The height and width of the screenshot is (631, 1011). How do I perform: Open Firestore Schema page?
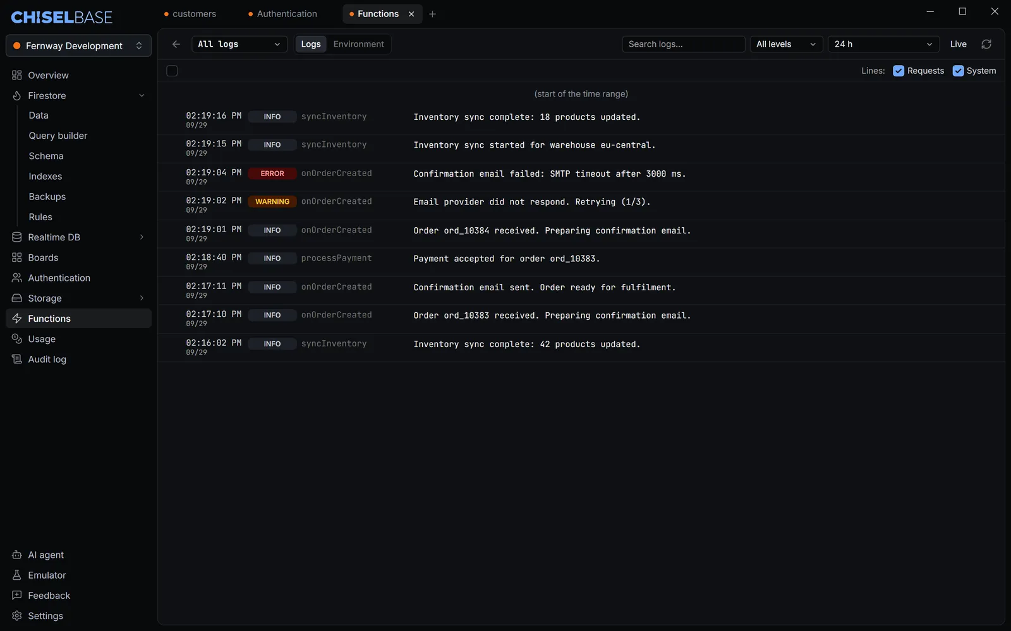point(46,156)
